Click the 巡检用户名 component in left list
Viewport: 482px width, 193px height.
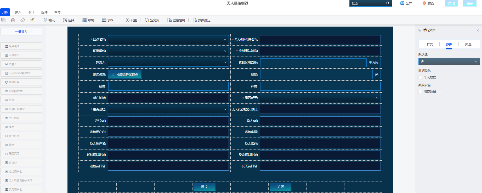click(21, 171)
